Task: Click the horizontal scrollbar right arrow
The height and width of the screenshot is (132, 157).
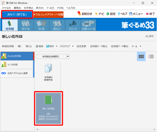Action: 154,129
